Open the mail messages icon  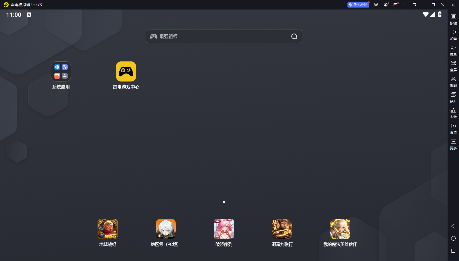(395, 5)
